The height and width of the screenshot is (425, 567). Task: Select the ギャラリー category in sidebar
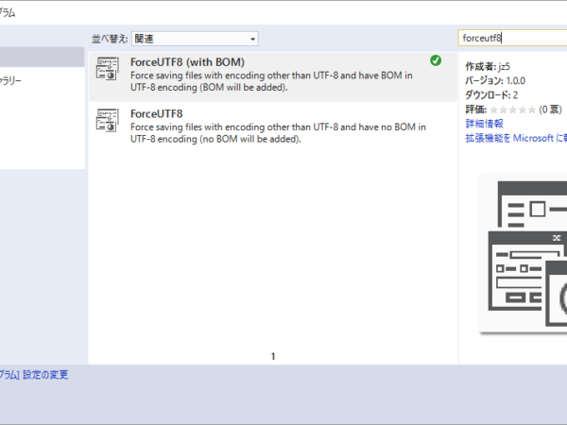pos(10,80)
